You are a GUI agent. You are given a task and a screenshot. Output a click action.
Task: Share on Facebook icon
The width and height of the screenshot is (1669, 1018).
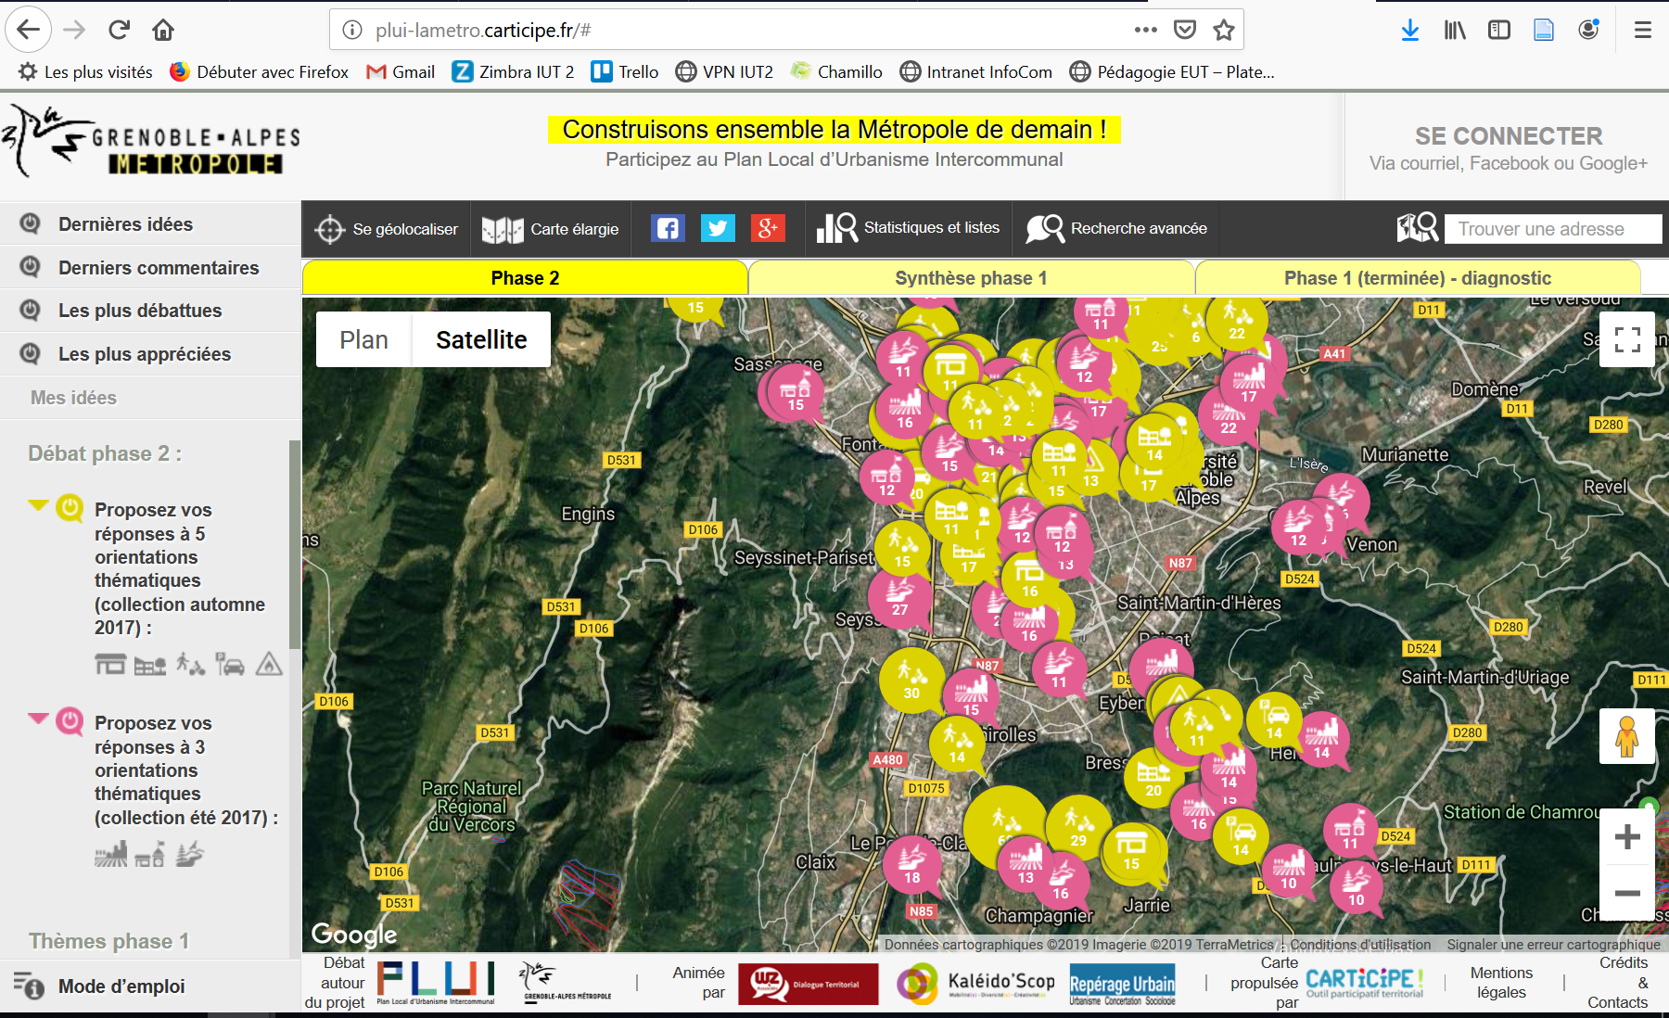click(668, 228)
